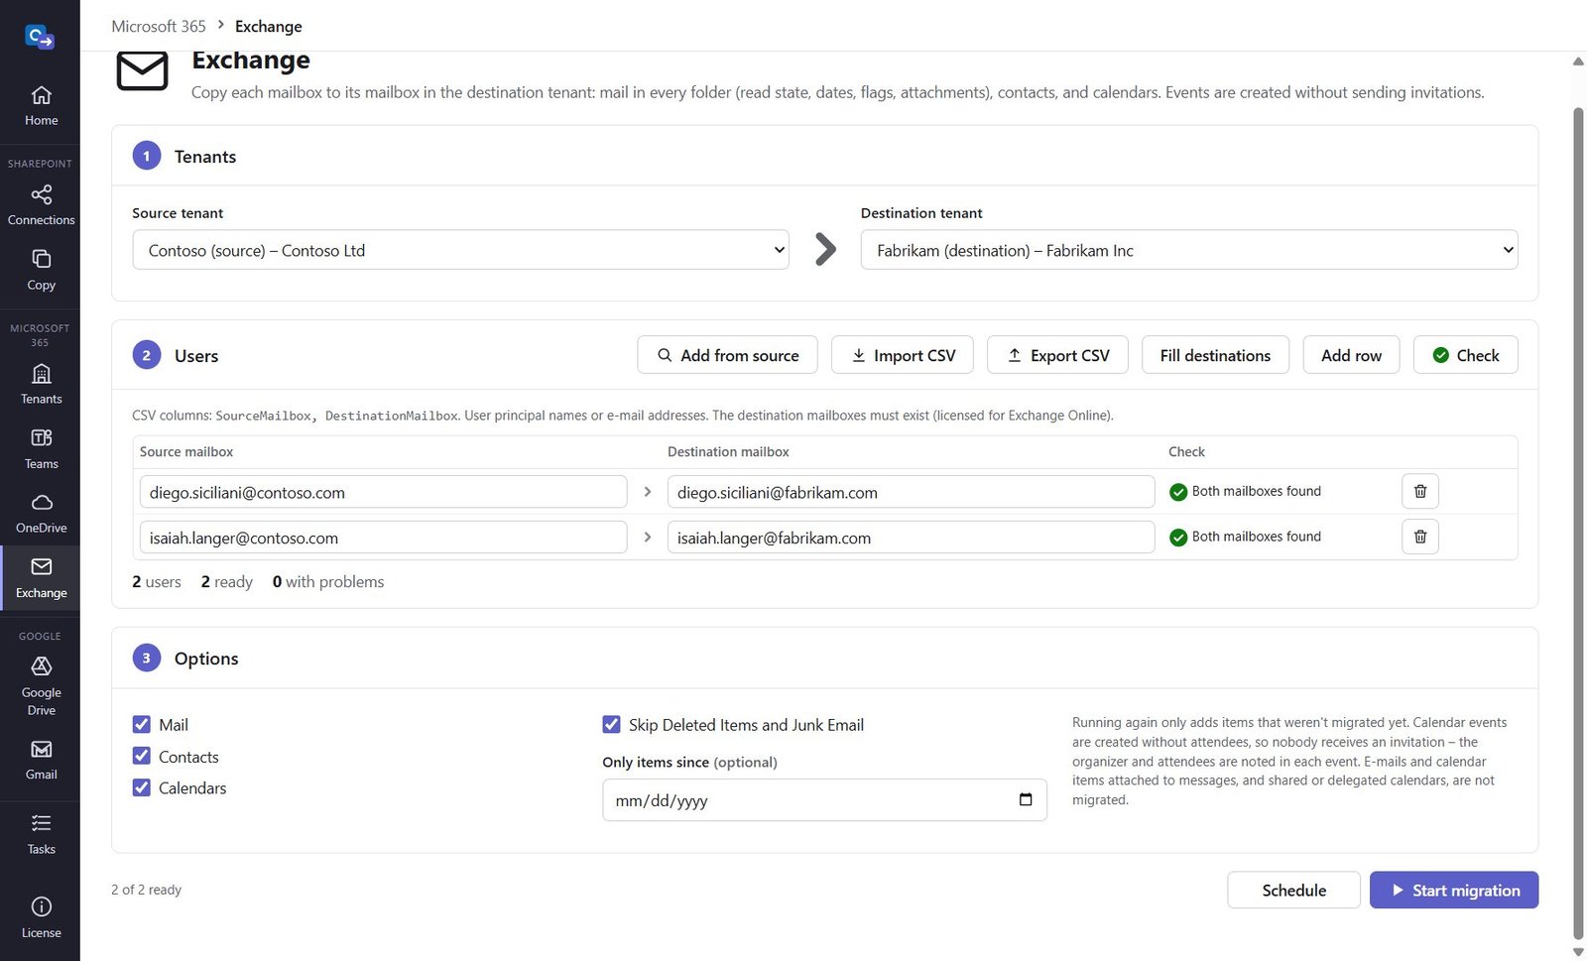Open the Teams migration page
The width and height of the screenshot is (1587, 961).
point(41,449)
